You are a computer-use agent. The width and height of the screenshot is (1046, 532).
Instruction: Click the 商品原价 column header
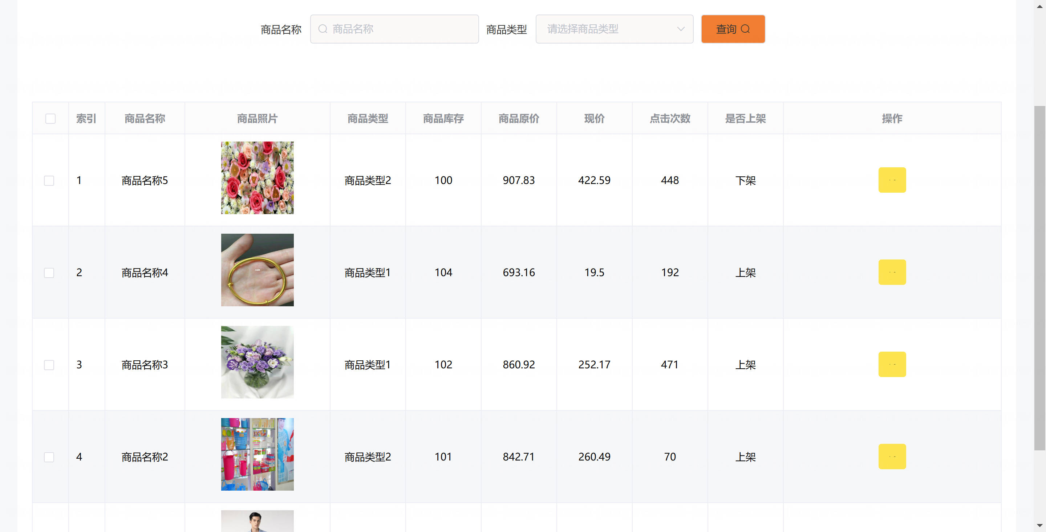coord(519,119)
